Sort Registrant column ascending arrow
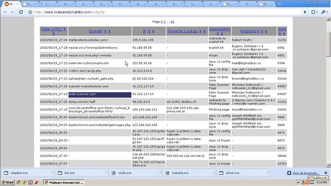The width and height of the screenshot is (331, 186). tap(262, 31)
